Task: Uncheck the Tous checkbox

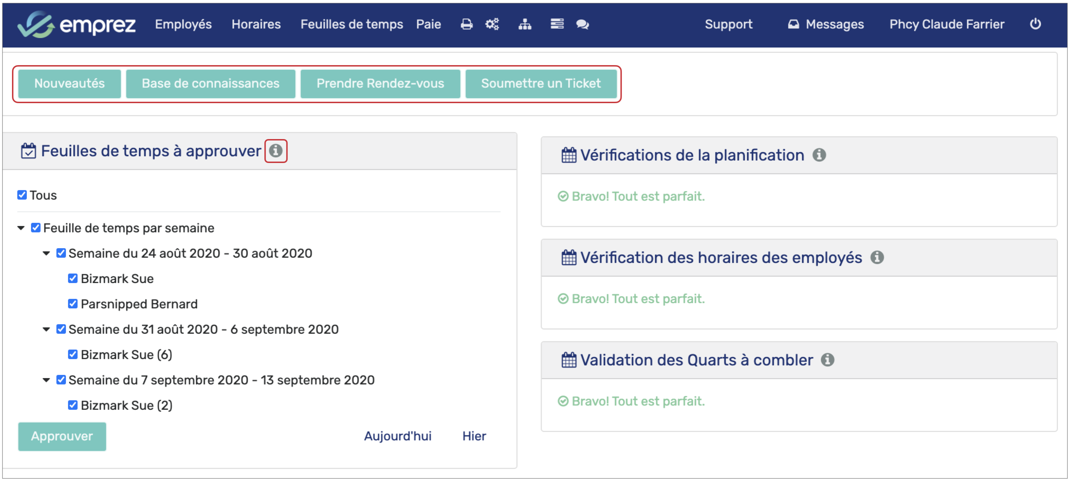Action: [22, 195]
